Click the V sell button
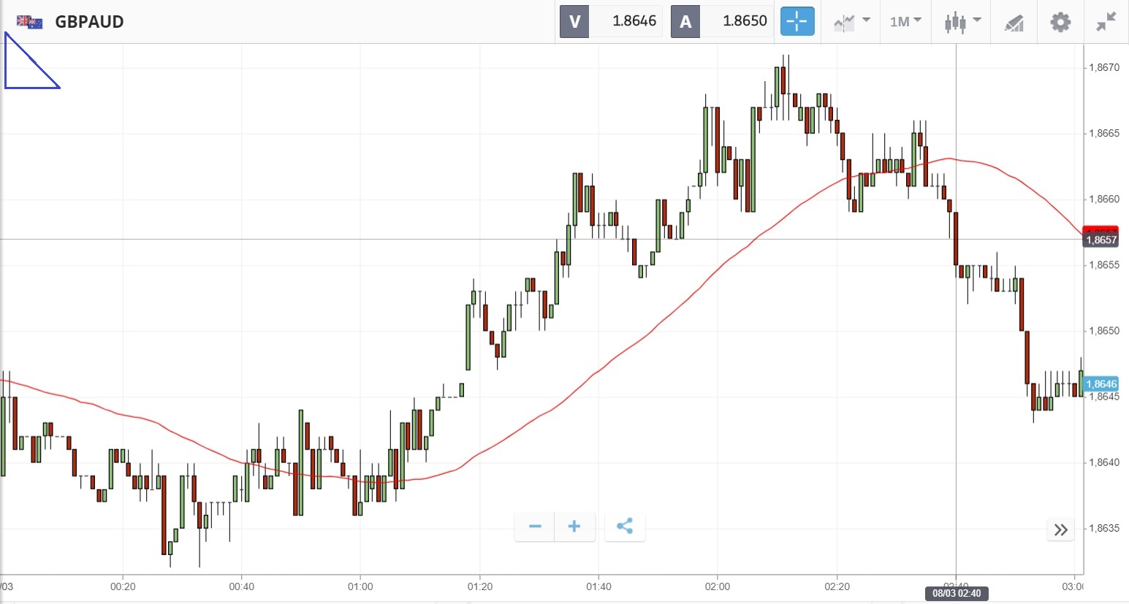Image resolution: width=1129 pixels, height=604 pixels. [574, 21]
